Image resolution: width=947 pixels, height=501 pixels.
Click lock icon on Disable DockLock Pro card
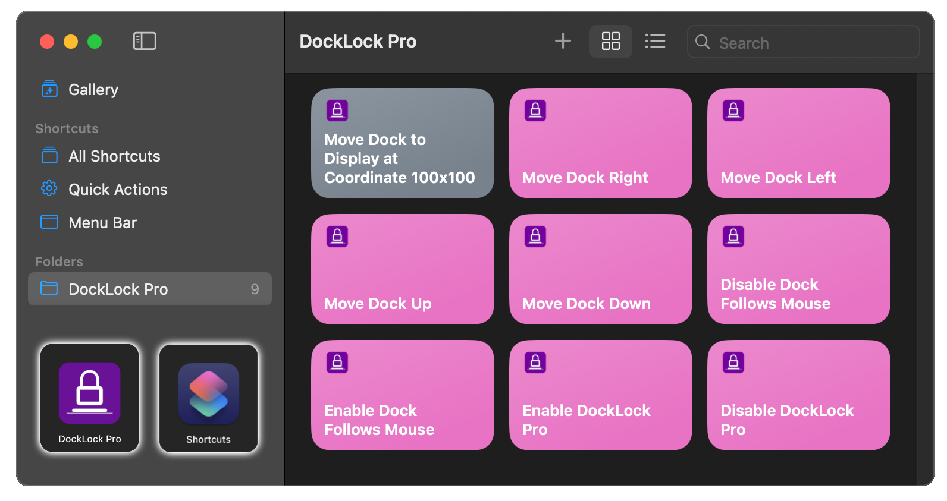[x=733, y=363]
